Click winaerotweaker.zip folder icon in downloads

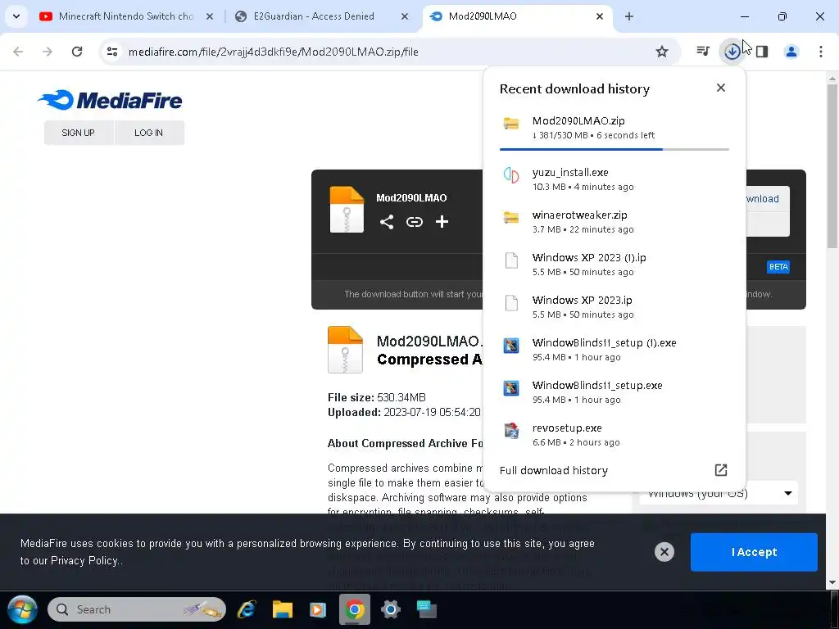(x=511, y=218)
